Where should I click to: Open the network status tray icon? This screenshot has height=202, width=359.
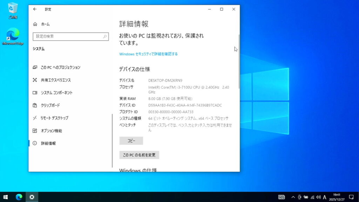pyautogui.click(x=312, y=197)
